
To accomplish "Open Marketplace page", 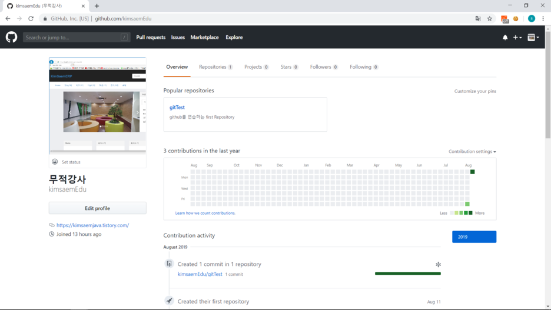I will 204,37.
